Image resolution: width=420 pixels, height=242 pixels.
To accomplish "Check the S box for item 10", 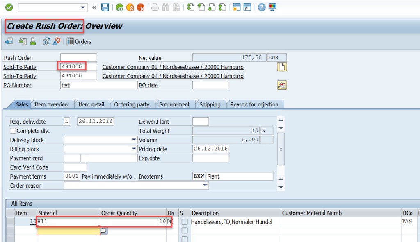I will tap(184, 222).
